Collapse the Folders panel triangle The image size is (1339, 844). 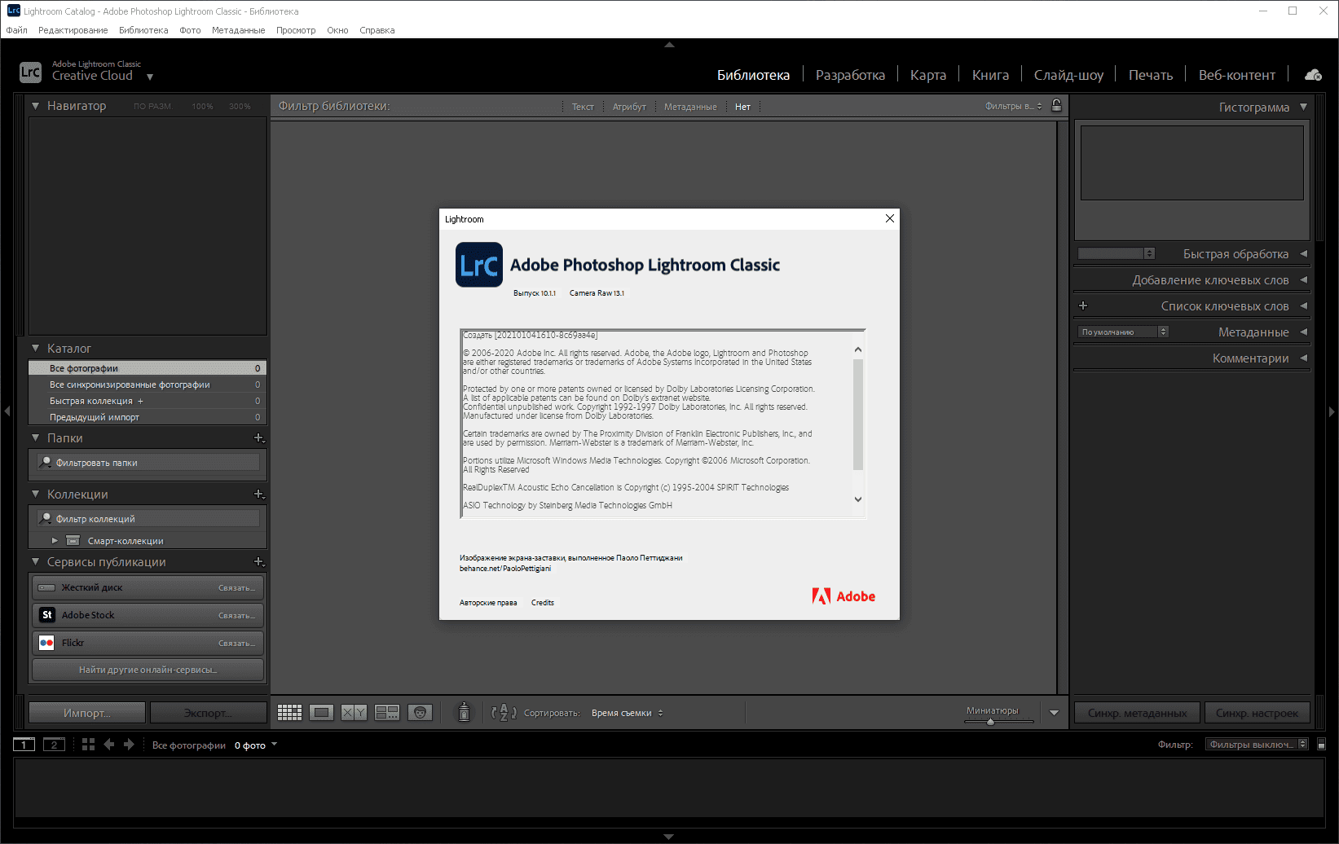35,438
